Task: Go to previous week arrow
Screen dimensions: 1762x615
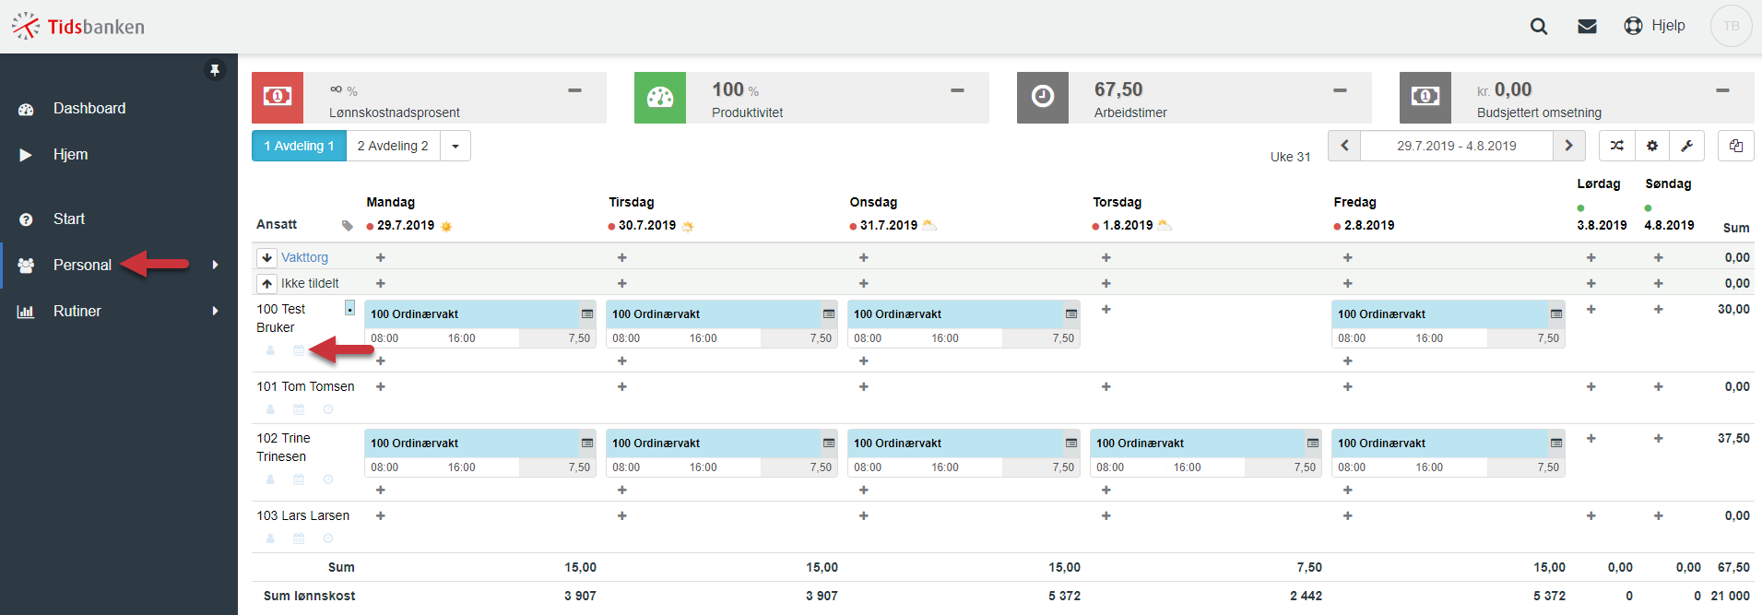Action: pos(1344,146)
